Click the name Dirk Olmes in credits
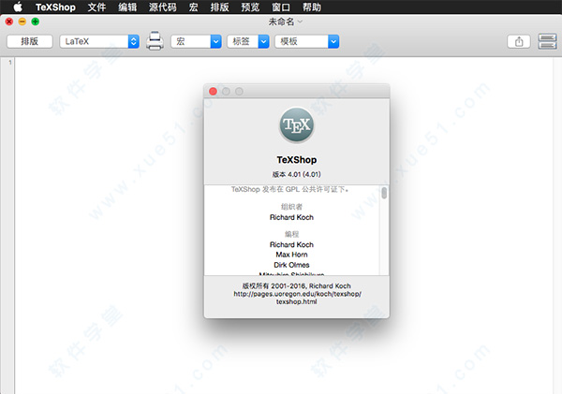The height and width of the screenshot is (394, 562). point(291,265)
